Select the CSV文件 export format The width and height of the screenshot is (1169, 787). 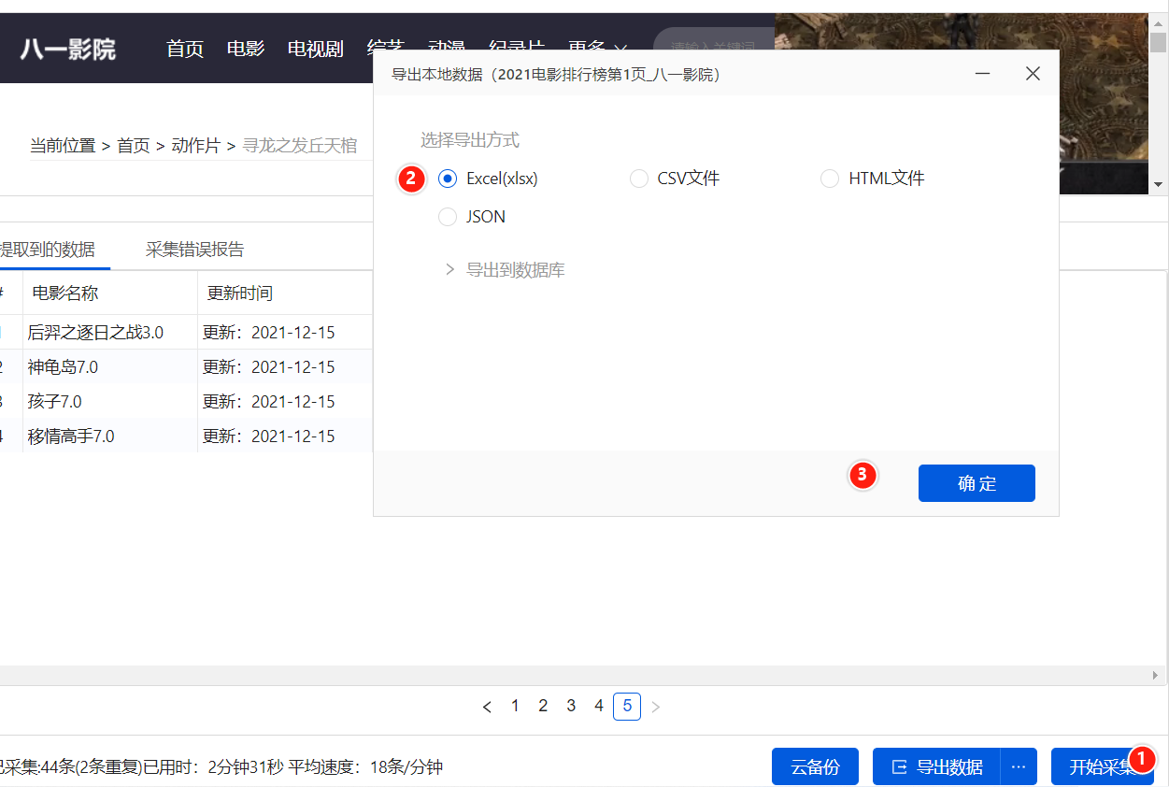click(639, 178)
